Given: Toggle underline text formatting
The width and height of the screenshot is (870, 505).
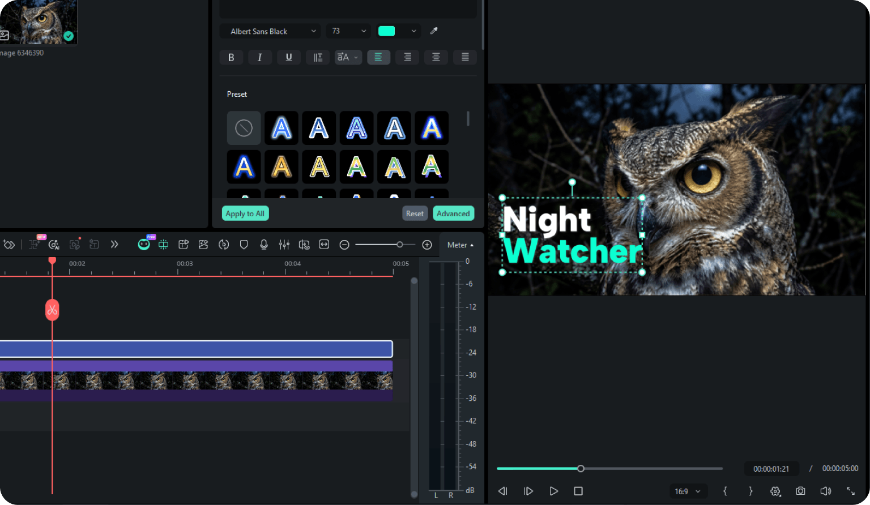Looking at the screenshot, I should coord(289,57).
